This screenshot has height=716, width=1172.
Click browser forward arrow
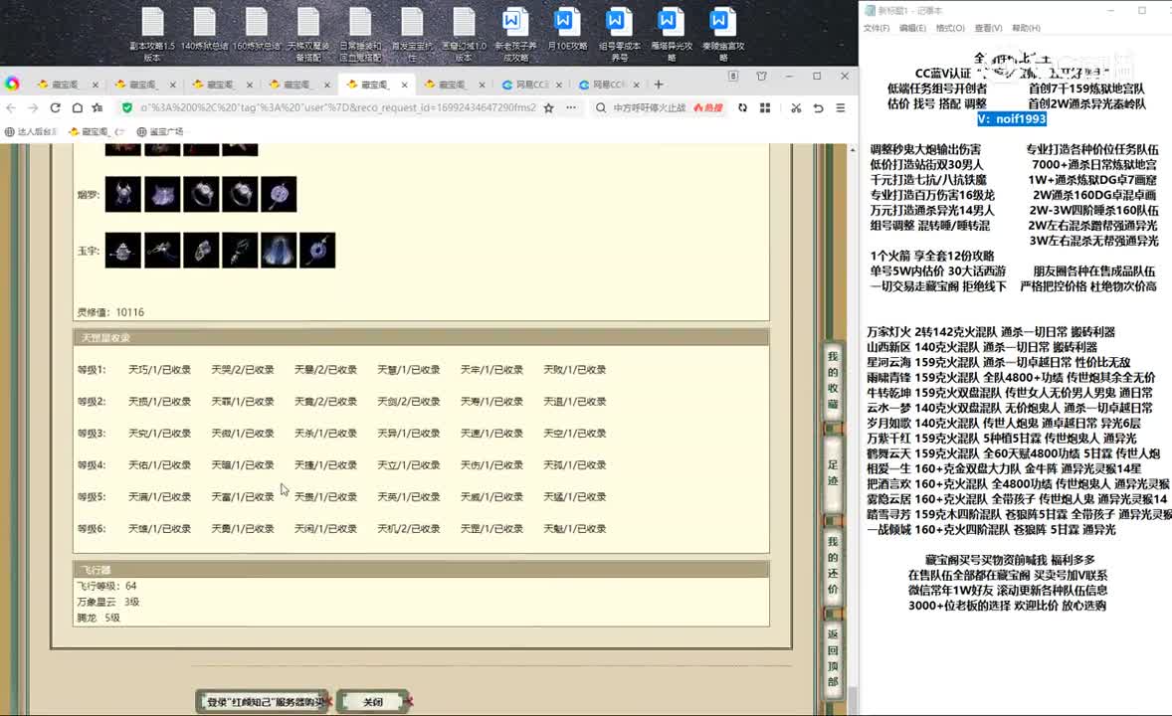tap(33, 107)
